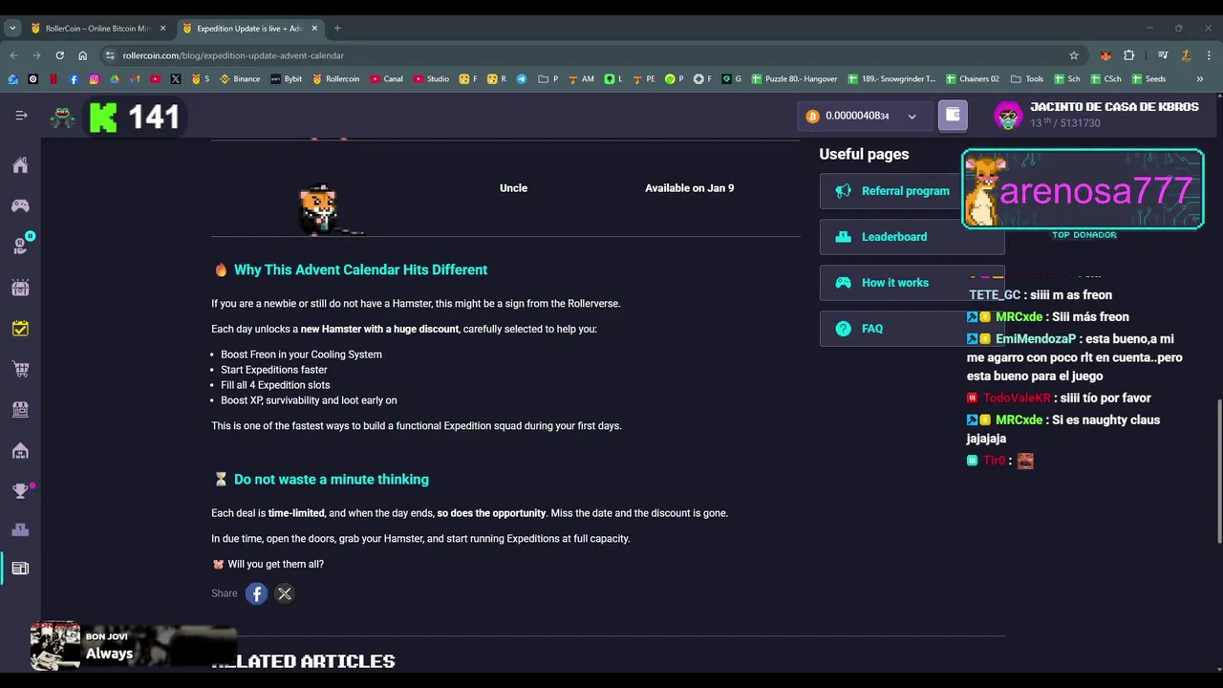Open the Puzzle 80.- Hangover bookmark
This screenshot has height=688, width=1223.
click(x=794, y=78)
